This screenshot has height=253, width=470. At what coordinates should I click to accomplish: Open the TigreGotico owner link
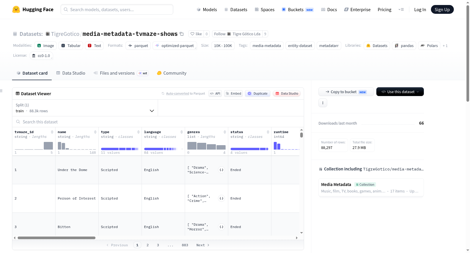click(65, 34)
